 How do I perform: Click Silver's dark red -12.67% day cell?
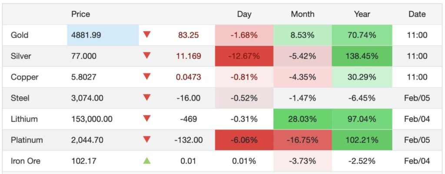click(x=244, y=56)
